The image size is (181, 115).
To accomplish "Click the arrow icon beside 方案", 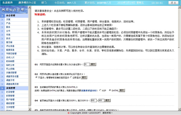I will point(2,20).
